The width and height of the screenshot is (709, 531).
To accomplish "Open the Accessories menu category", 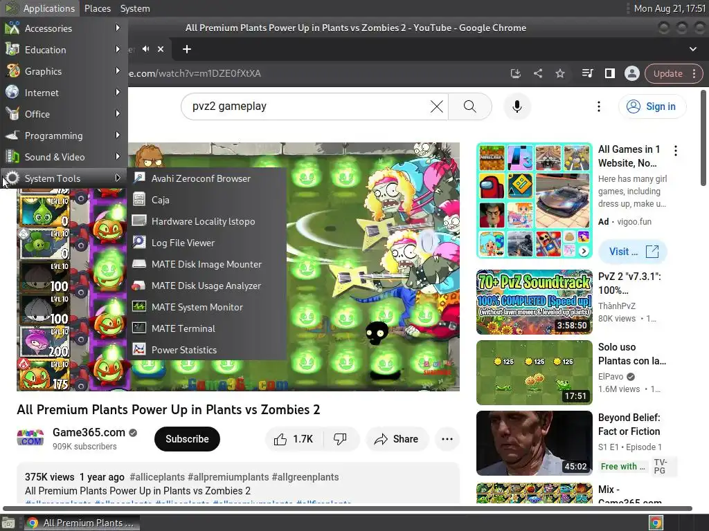I will tap(63, 28).
